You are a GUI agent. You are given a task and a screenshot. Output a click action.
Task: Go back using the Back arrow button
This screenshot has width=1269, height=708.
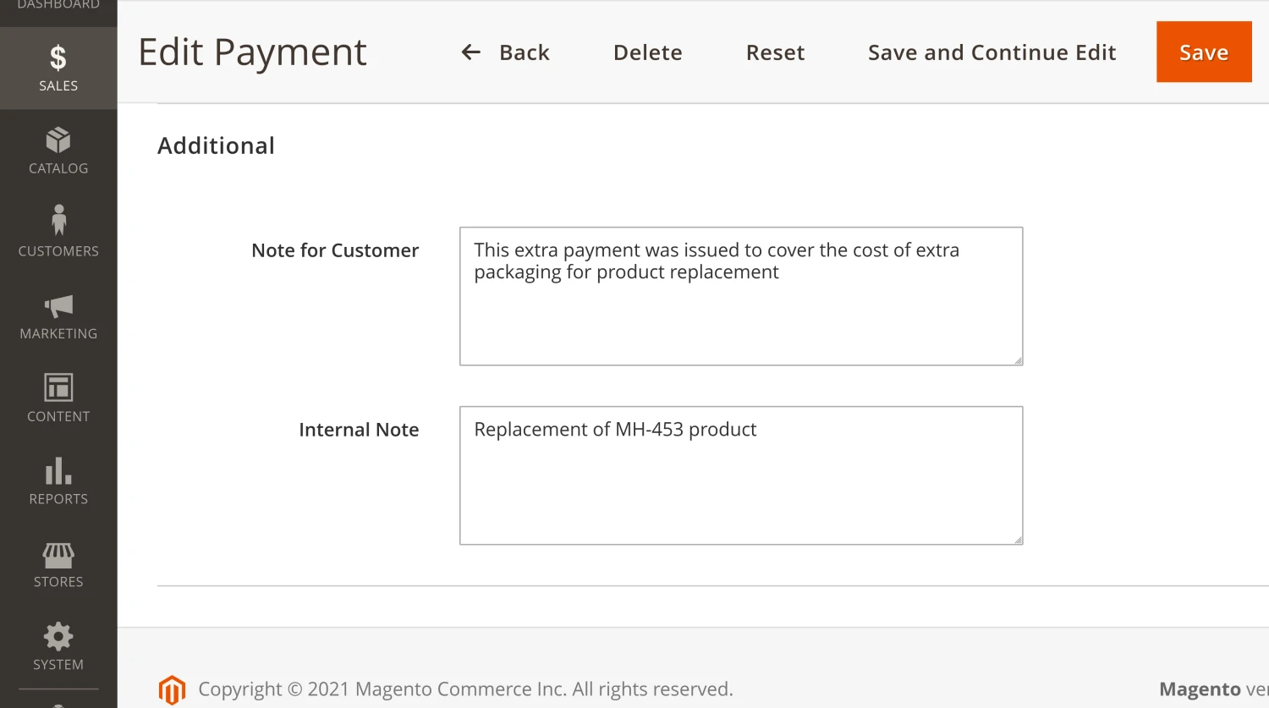[505, 52]
